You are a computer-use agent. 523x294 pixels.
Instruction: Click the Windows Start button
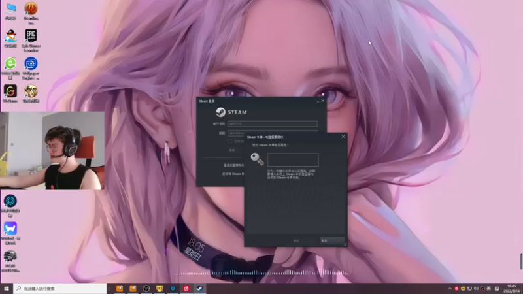pyautogui.click(x=7, y=289)
